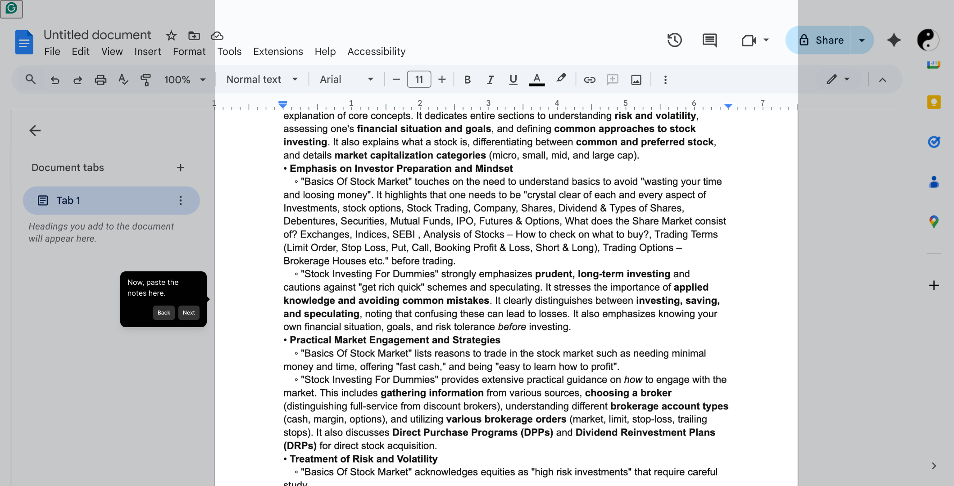
Task: Open Google Tasks sidebar icon
Action: [x=934, y=142]
